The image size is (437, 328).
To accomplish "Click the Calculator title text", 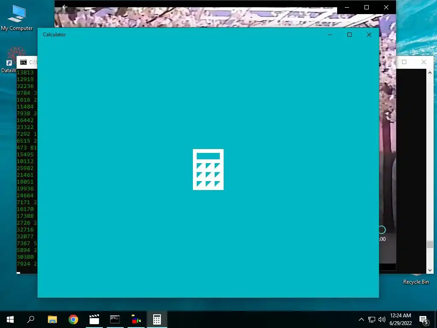I will point(54,35).
